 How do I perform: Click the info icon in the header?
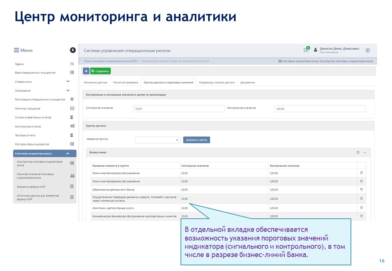coord(367,50)
